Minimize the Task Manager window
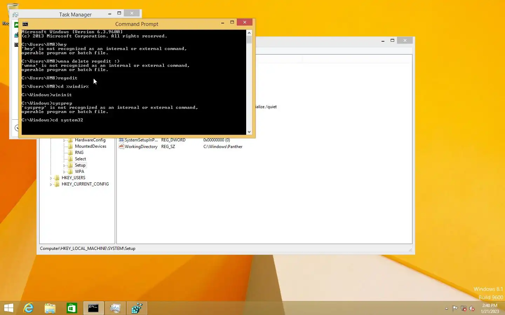 point(110,13)
